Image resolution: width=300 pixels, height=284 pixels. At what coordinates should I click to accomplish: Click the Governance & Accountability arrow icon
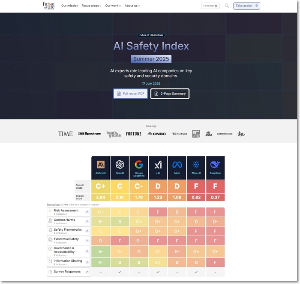87,251
